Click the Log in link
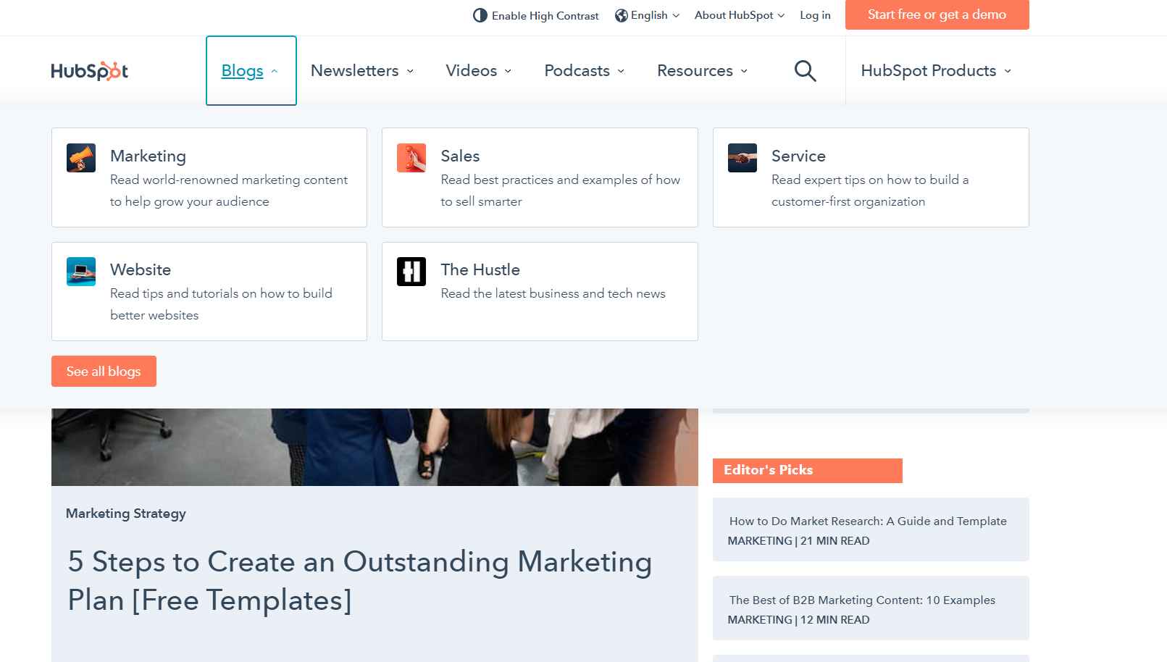Viewport: 1167px width, 662px height. [815, 15]
